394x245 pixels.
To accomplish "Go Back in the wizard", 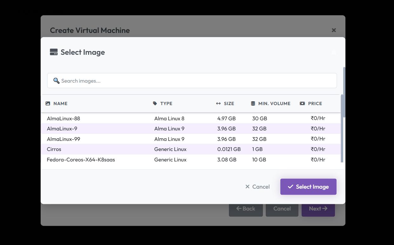I will point(246,209).
